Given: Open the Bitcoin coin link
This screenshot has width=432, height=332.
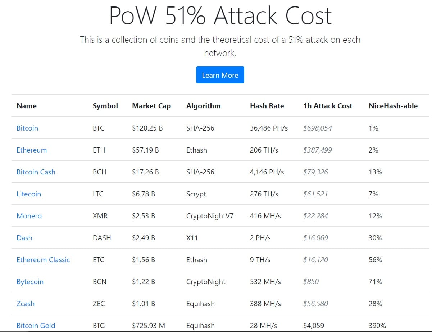Looking at the screenshot, I should coord(27,128).
